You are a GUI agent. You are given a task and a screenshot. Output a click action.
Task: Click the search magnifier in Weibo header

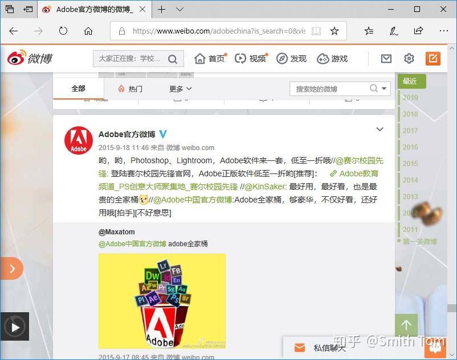(x=173, y=59)
